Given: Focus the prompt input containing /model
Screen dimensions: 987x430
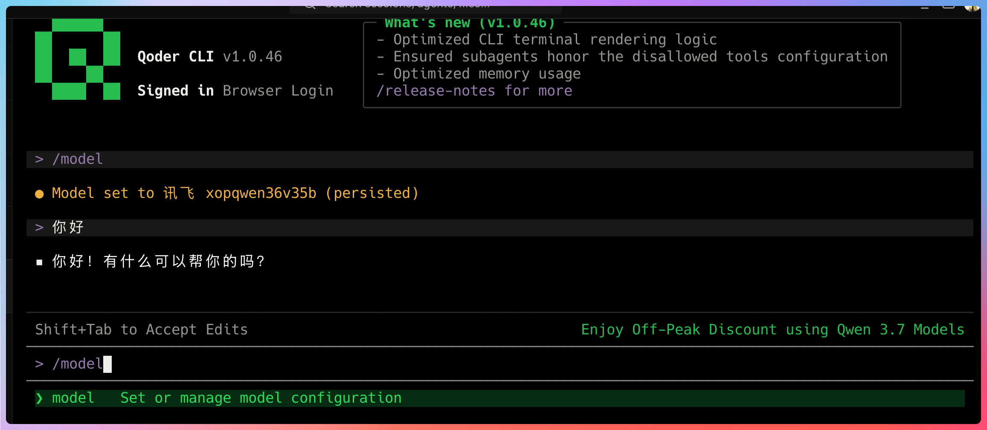Looking at the screenshot, I should (x=499, y=364).
